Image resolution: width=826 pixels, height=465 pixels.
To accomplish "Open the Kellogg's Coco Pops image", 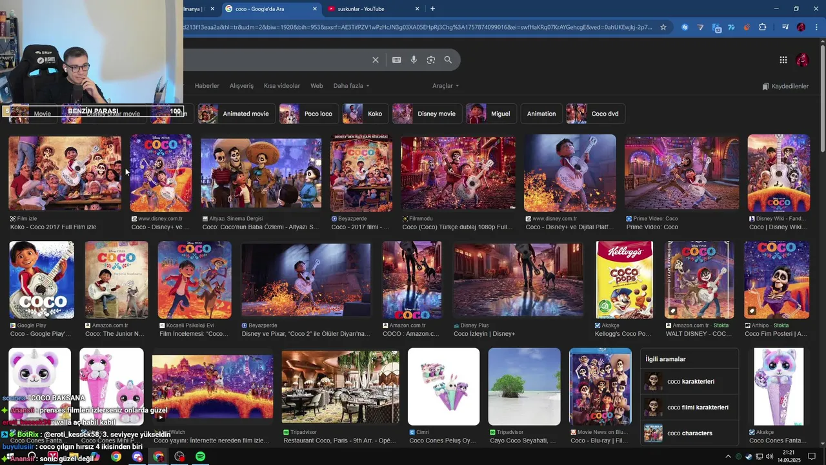I will (624, 280).
